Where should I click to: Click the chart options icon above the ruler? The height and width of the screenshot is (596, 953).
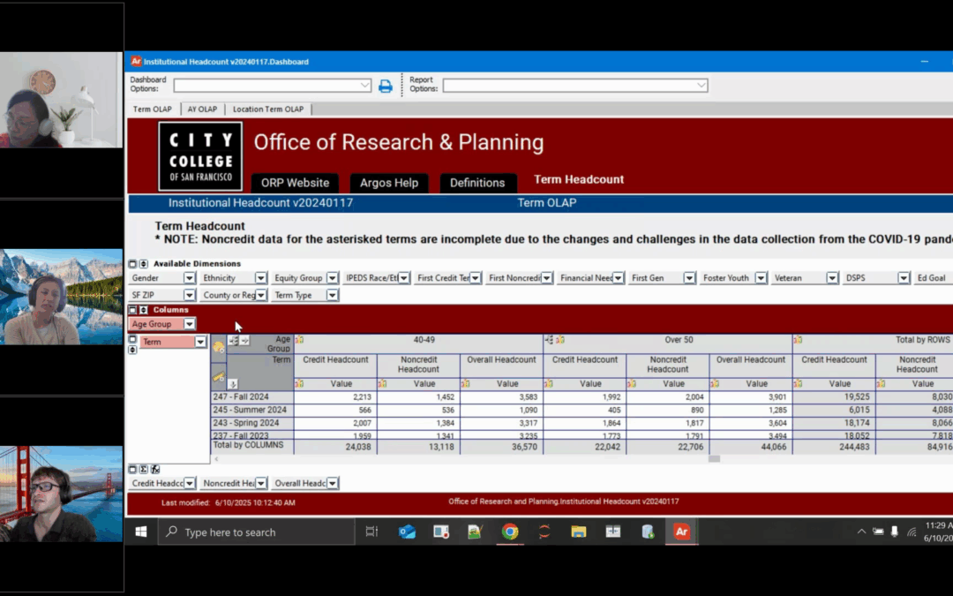tap(218, 348)
